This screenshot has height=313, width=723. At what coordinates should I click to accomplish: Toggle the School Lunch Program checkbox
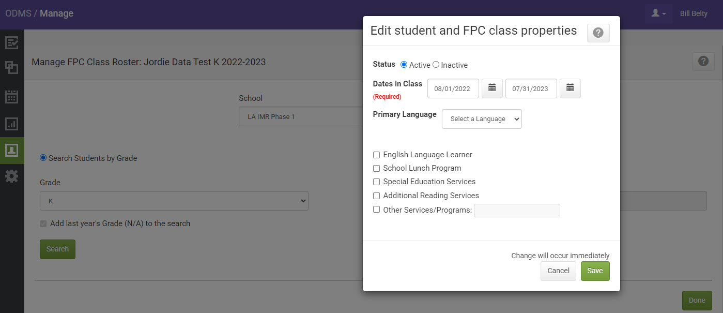point(376,168)
